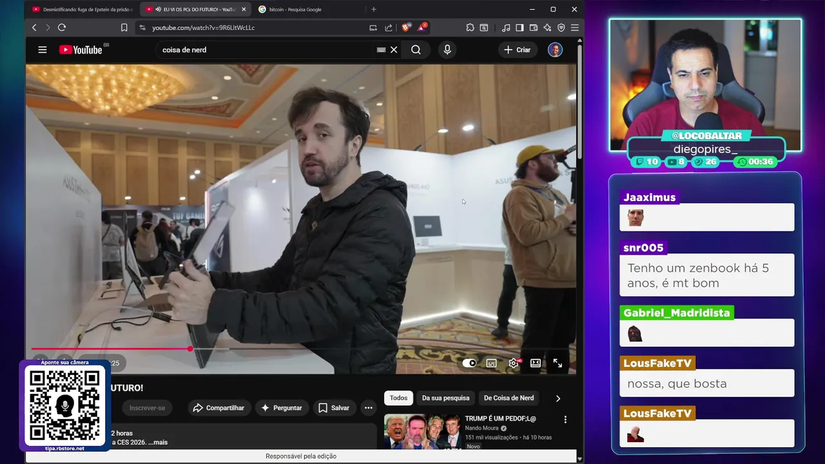Share this page via the address bar share icon
This screenshot has width=825, height=464.
pyautogui.click(x=389, y=28)
